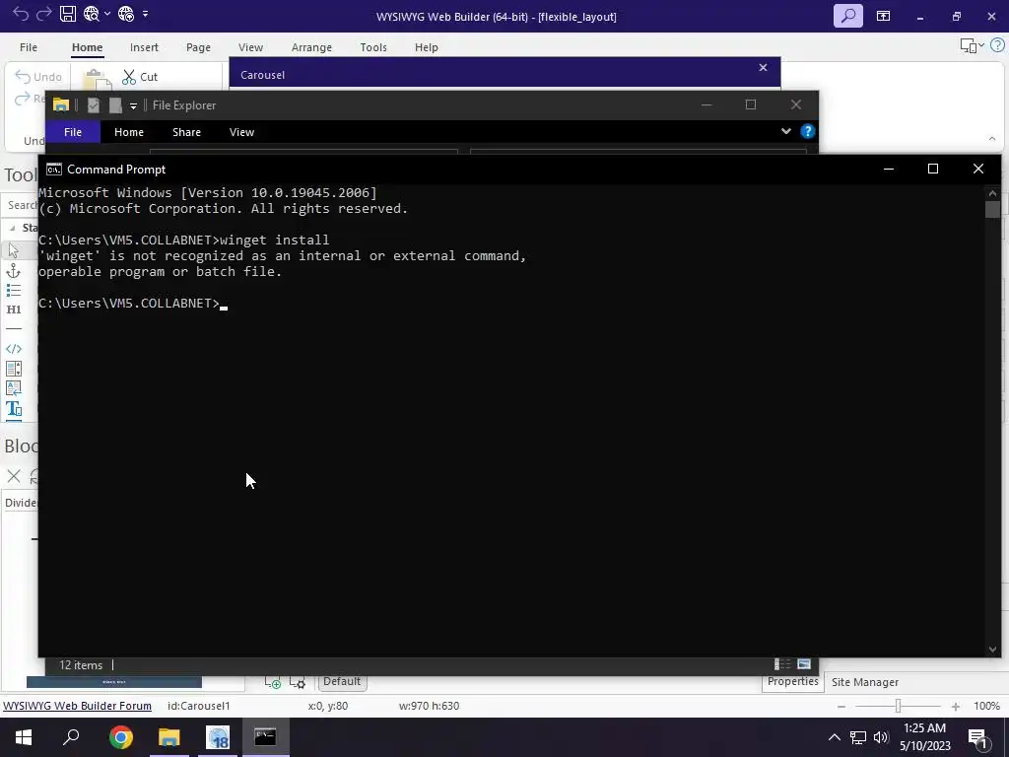Click the save floppy disk icon

[x=68, y=14]
